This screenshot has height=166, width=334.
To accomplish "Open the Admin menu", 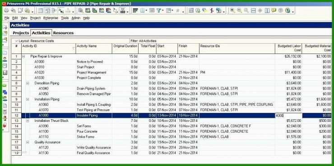I will tap(76, 18).
